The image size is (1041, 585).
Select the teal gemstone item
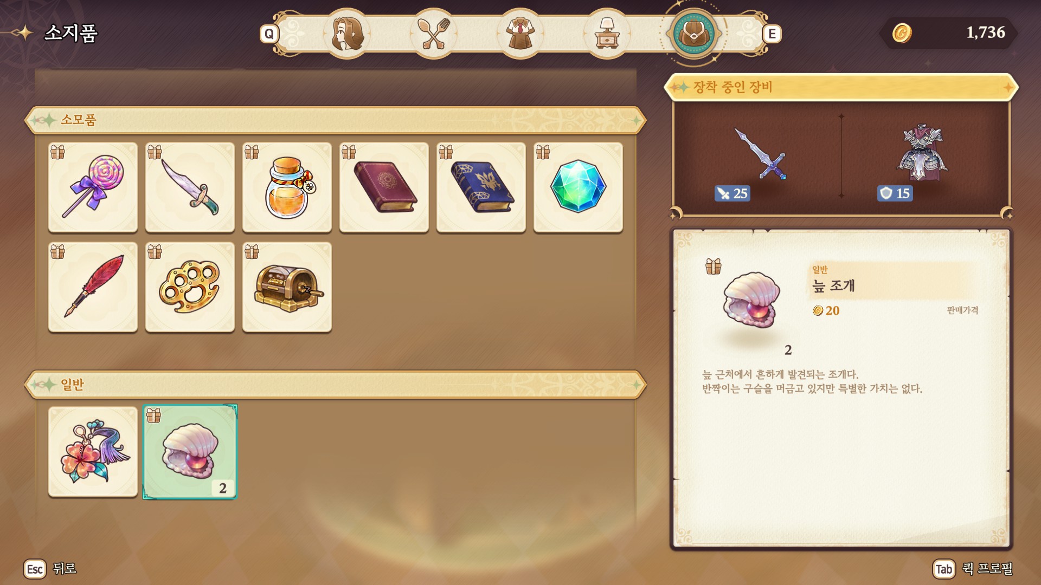[578, 187]
